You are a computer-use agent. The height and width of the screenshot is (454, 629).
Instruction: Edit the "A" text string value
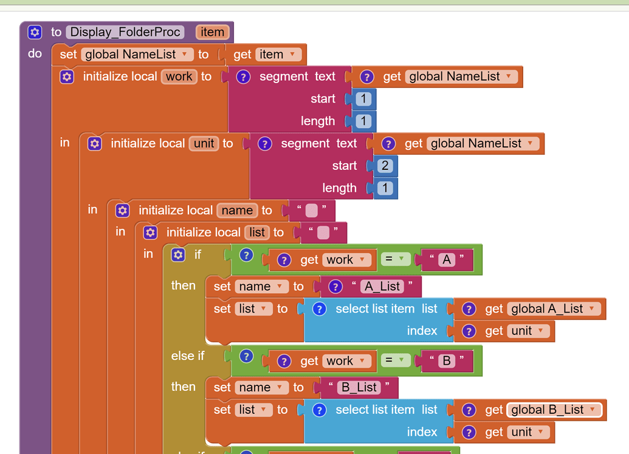pos(447,260)
